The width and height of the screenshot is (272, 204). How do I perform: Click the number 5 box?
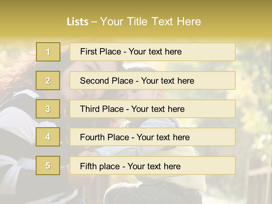(x=48, y=165)
